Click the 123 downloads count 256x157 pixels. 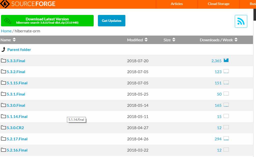(x=218, y=72)
